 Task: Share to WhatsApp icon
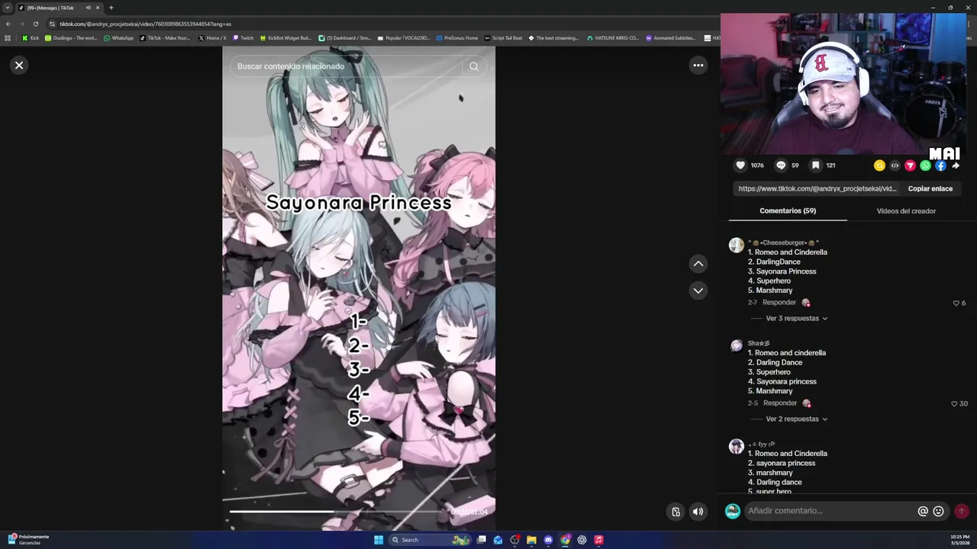click(x=925, y=165)
